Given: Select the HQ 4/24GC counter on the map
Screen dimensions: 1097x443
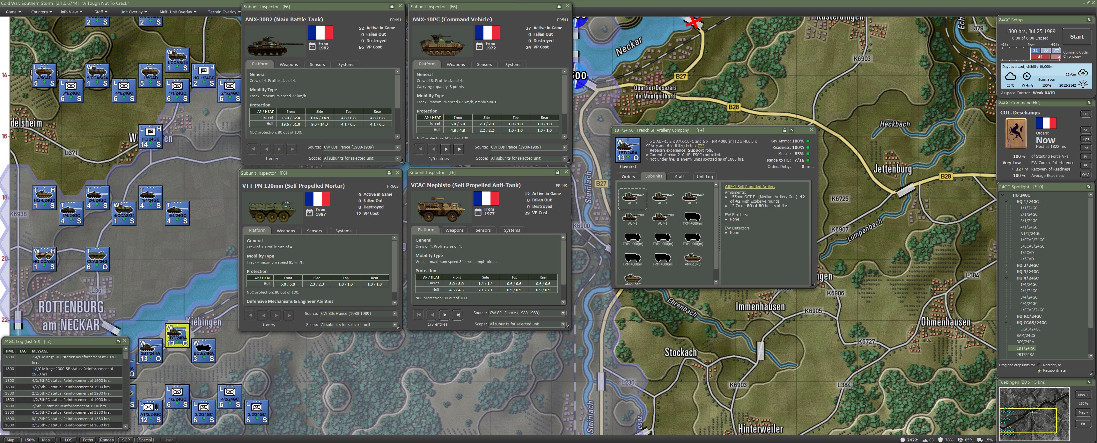Looking at the screenshot, I should pyautogui.click(x=44, y=198).
